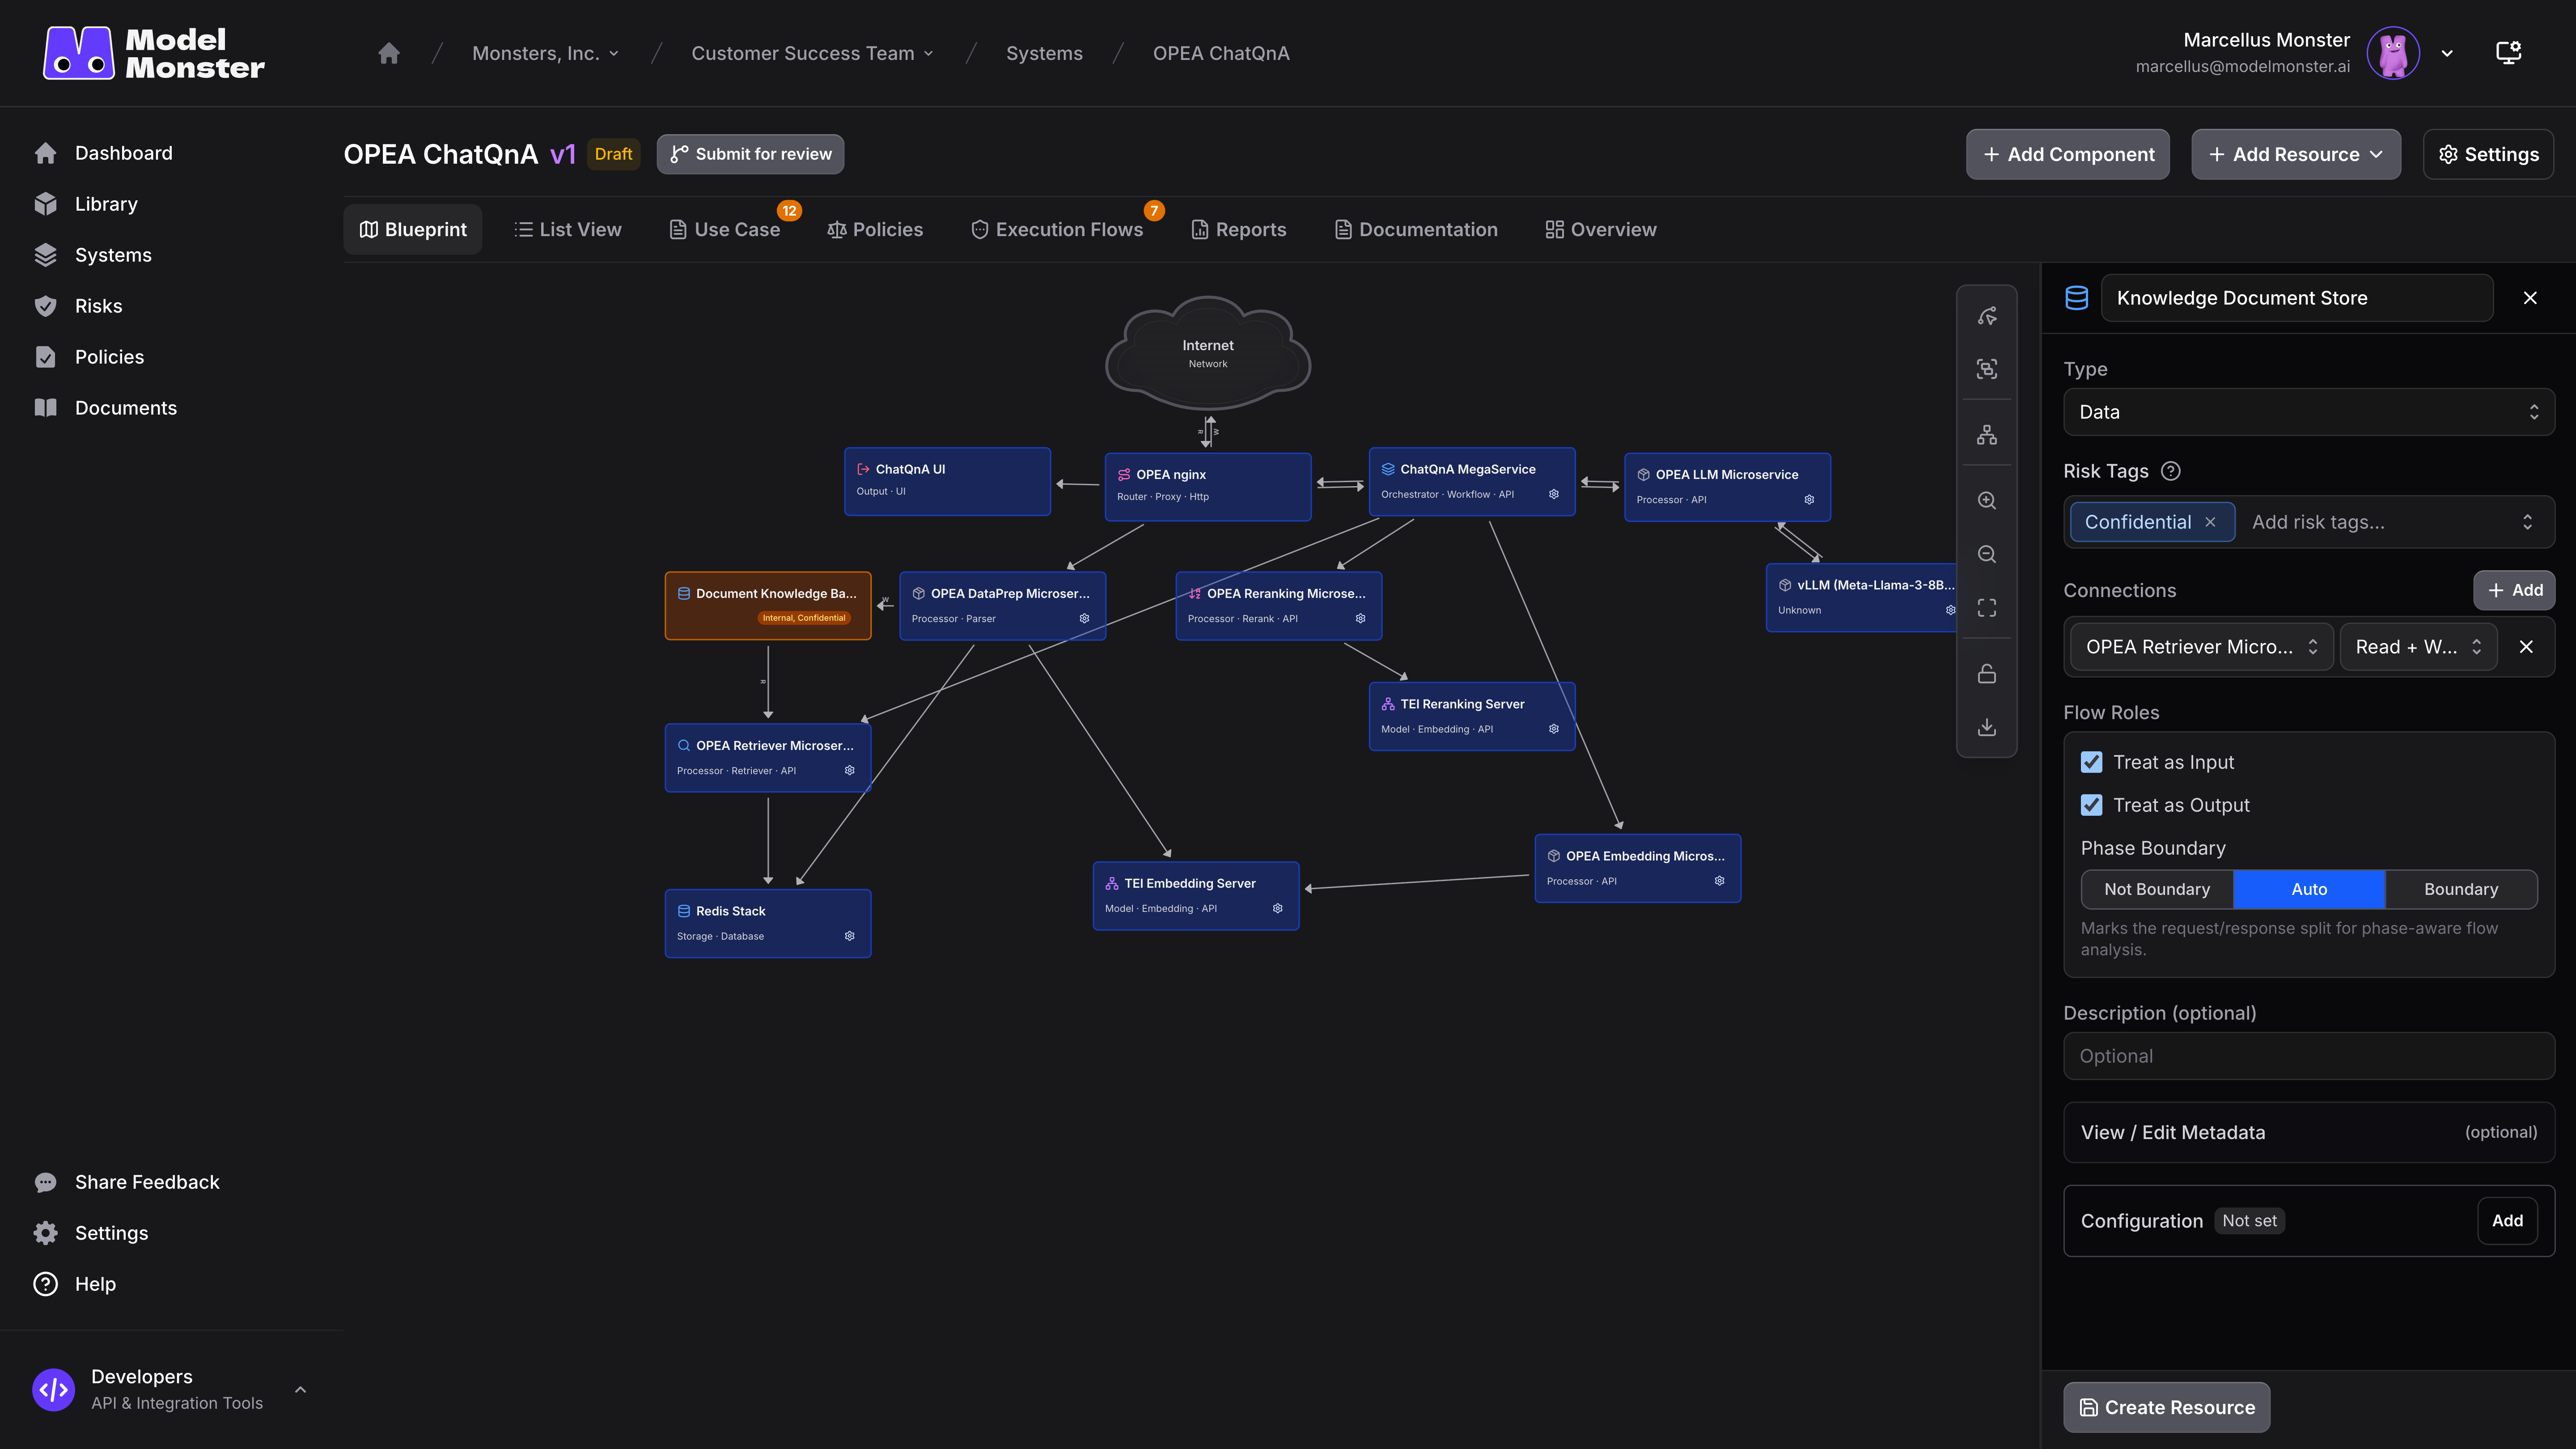Download the blueprint using the download icon
Image resolution: width=2576 pixels, height=1449 pixels.
[1987, 727]
